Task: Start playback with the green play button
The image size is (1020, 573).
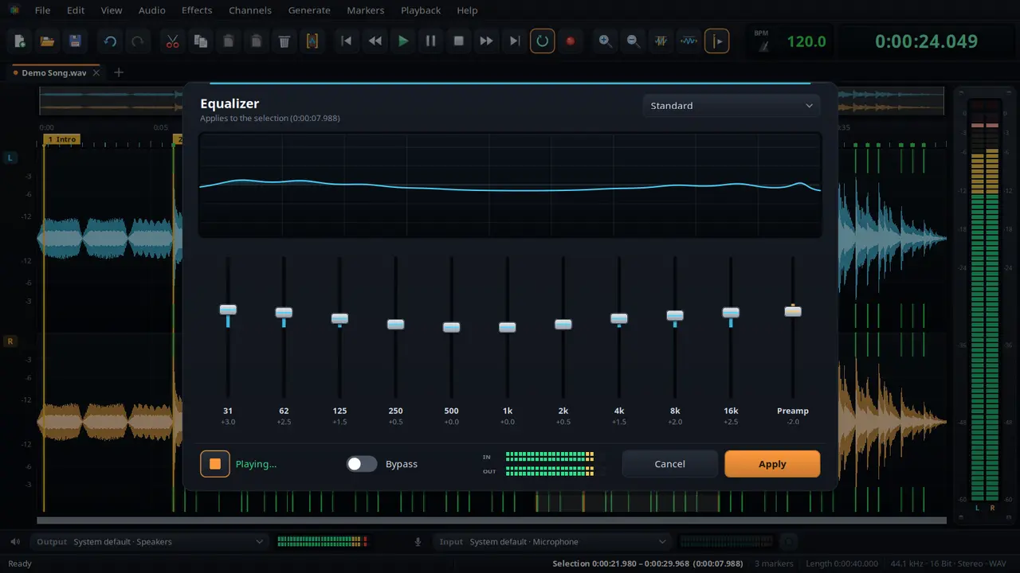Action: 403,41
